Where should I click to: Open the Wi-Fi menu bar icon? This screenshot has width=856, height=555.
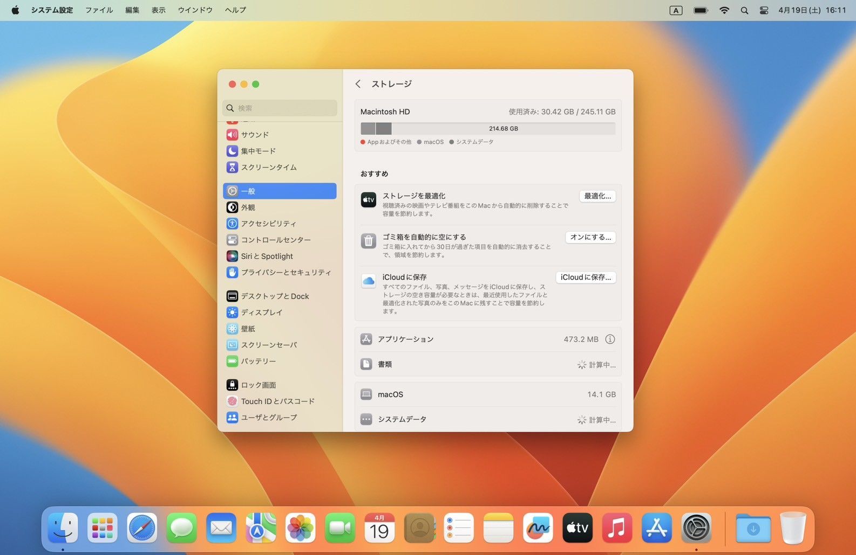[x=724, y=10]
